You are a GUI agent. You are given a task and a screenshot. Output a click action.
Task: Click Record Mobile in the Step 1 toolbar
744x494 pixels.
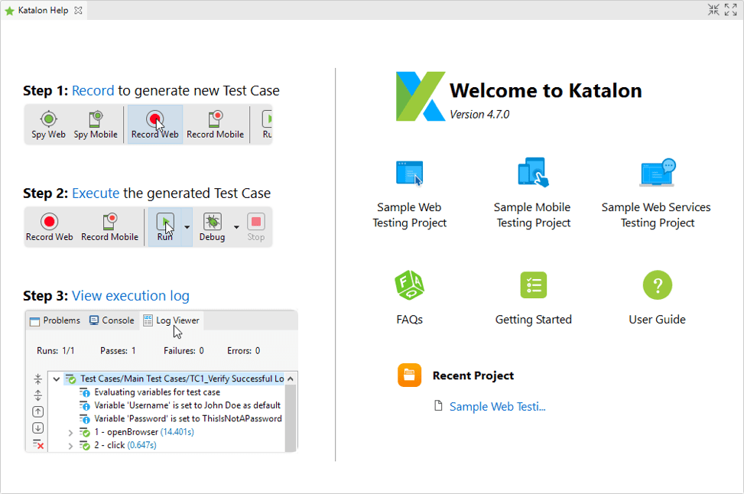tap(215, 125)
